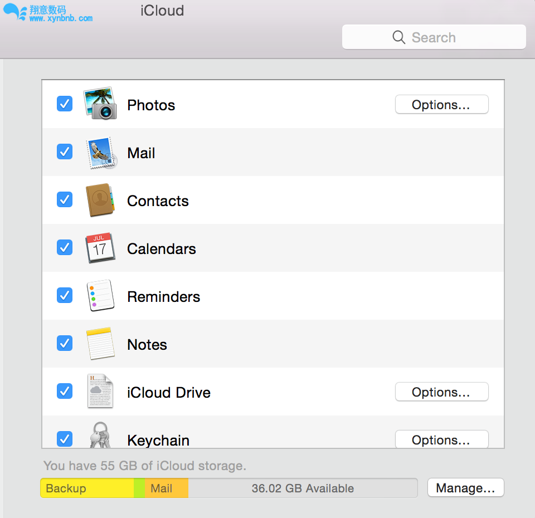The height and width of the screenshot is (518, 535).
Task: Click the Notes notepad icon
Action: click(x=100, y=344)
